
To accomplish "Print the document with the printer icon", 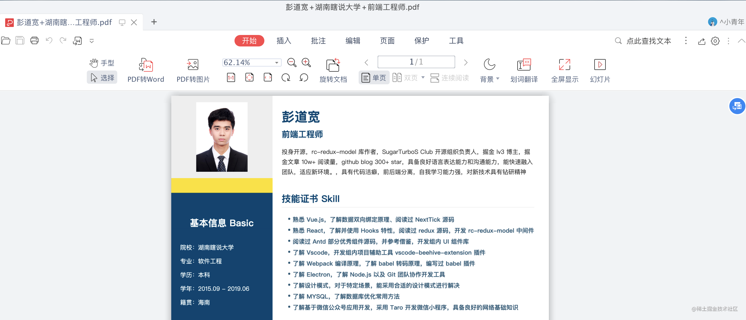I will click(34, 40).
